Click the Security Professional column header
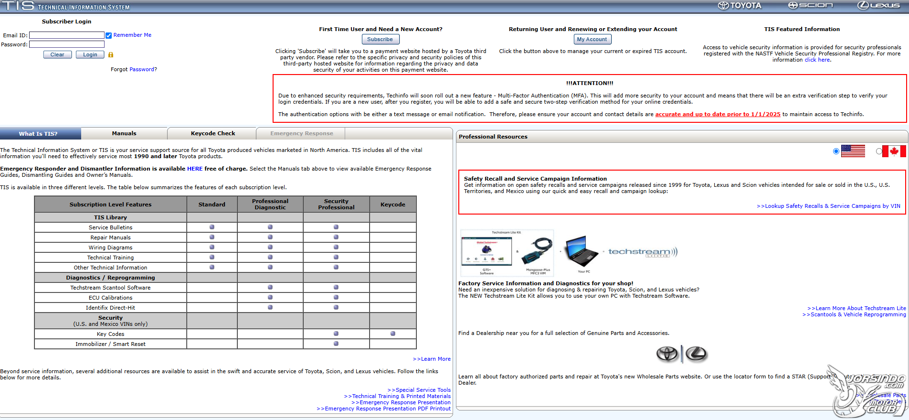 click(x=336, y=205)
